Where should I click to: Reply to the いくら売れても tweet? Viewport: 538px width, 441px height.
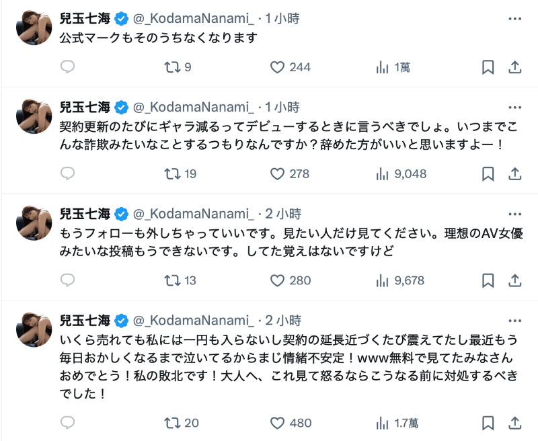pyautogui.click(x=67, y=424)
